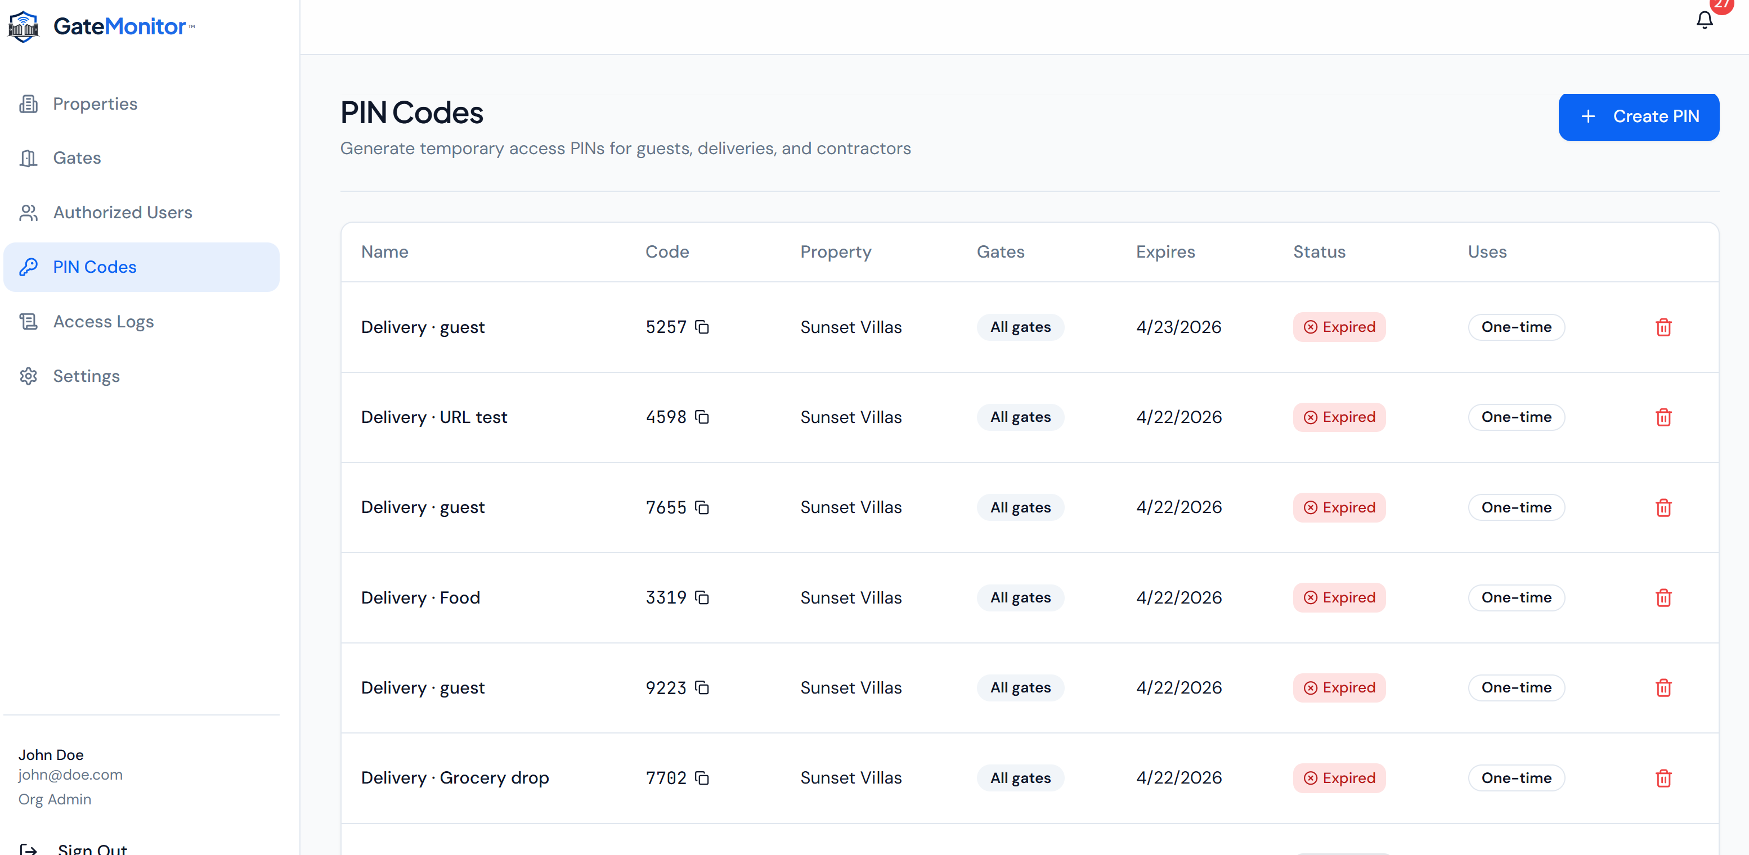Click Expired badge for code 4598
Screen dimensions: 1749x855
[1339, 417]
